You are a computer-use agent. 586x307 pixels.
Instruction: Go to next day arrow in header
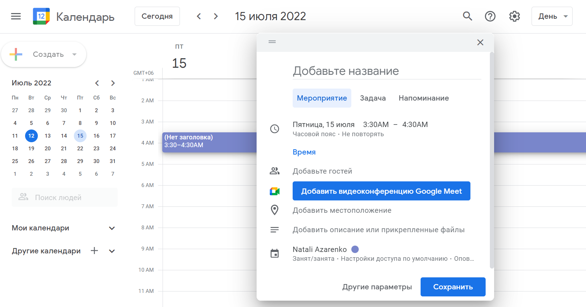[216, 16]
